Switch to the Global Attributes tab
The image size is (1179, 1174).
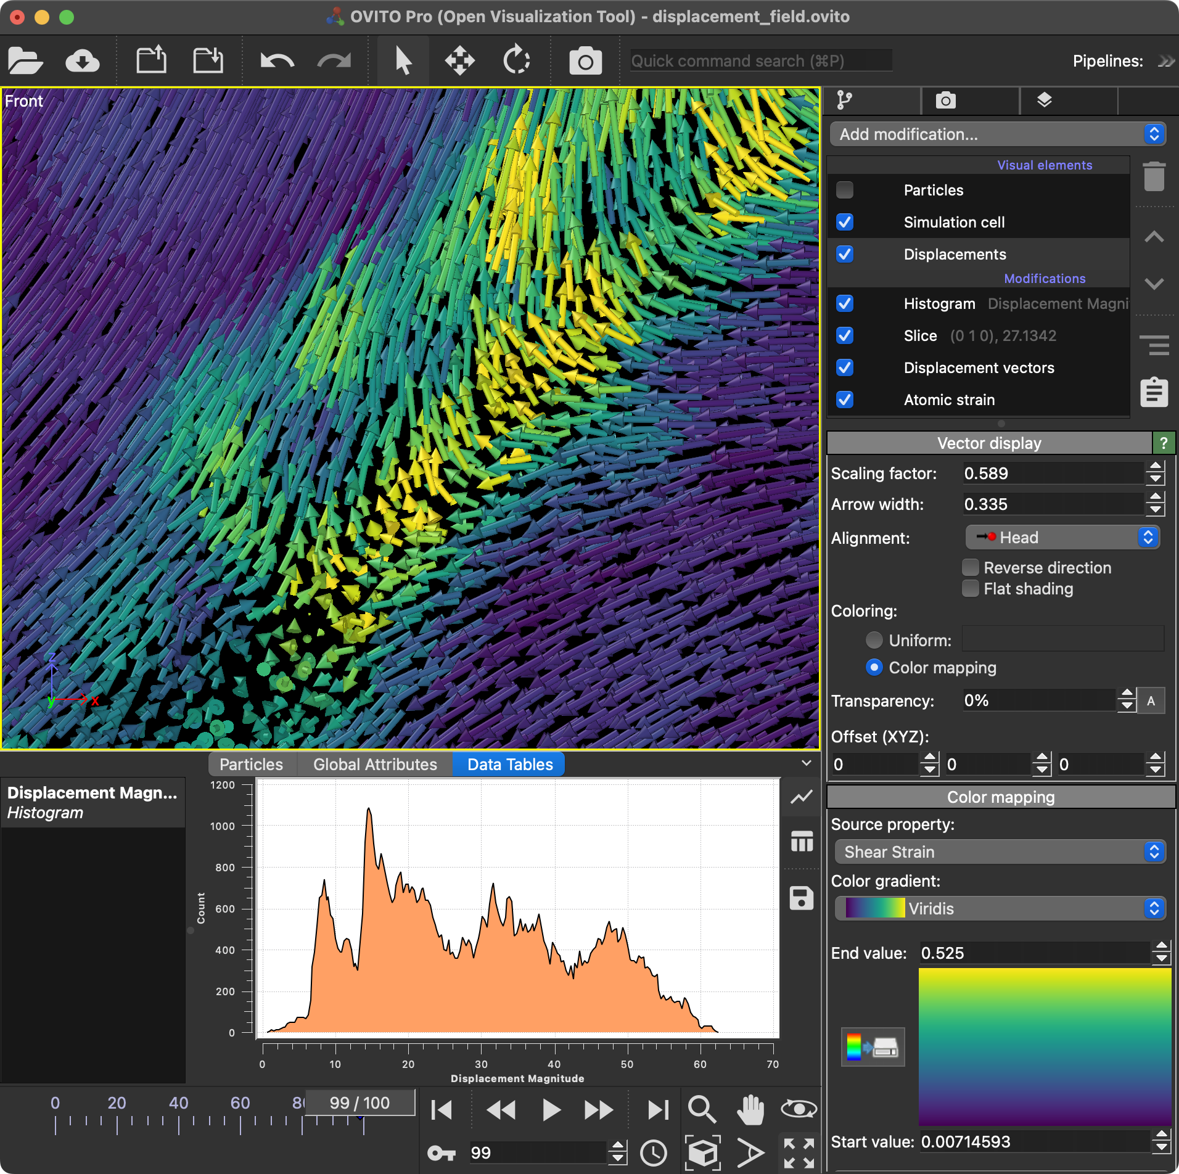(x=375, y=765)
